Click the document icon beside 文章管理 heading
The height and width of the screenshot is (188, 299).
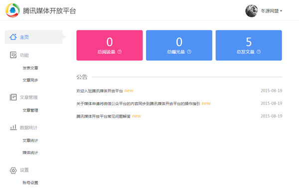(x=13, y=97)
